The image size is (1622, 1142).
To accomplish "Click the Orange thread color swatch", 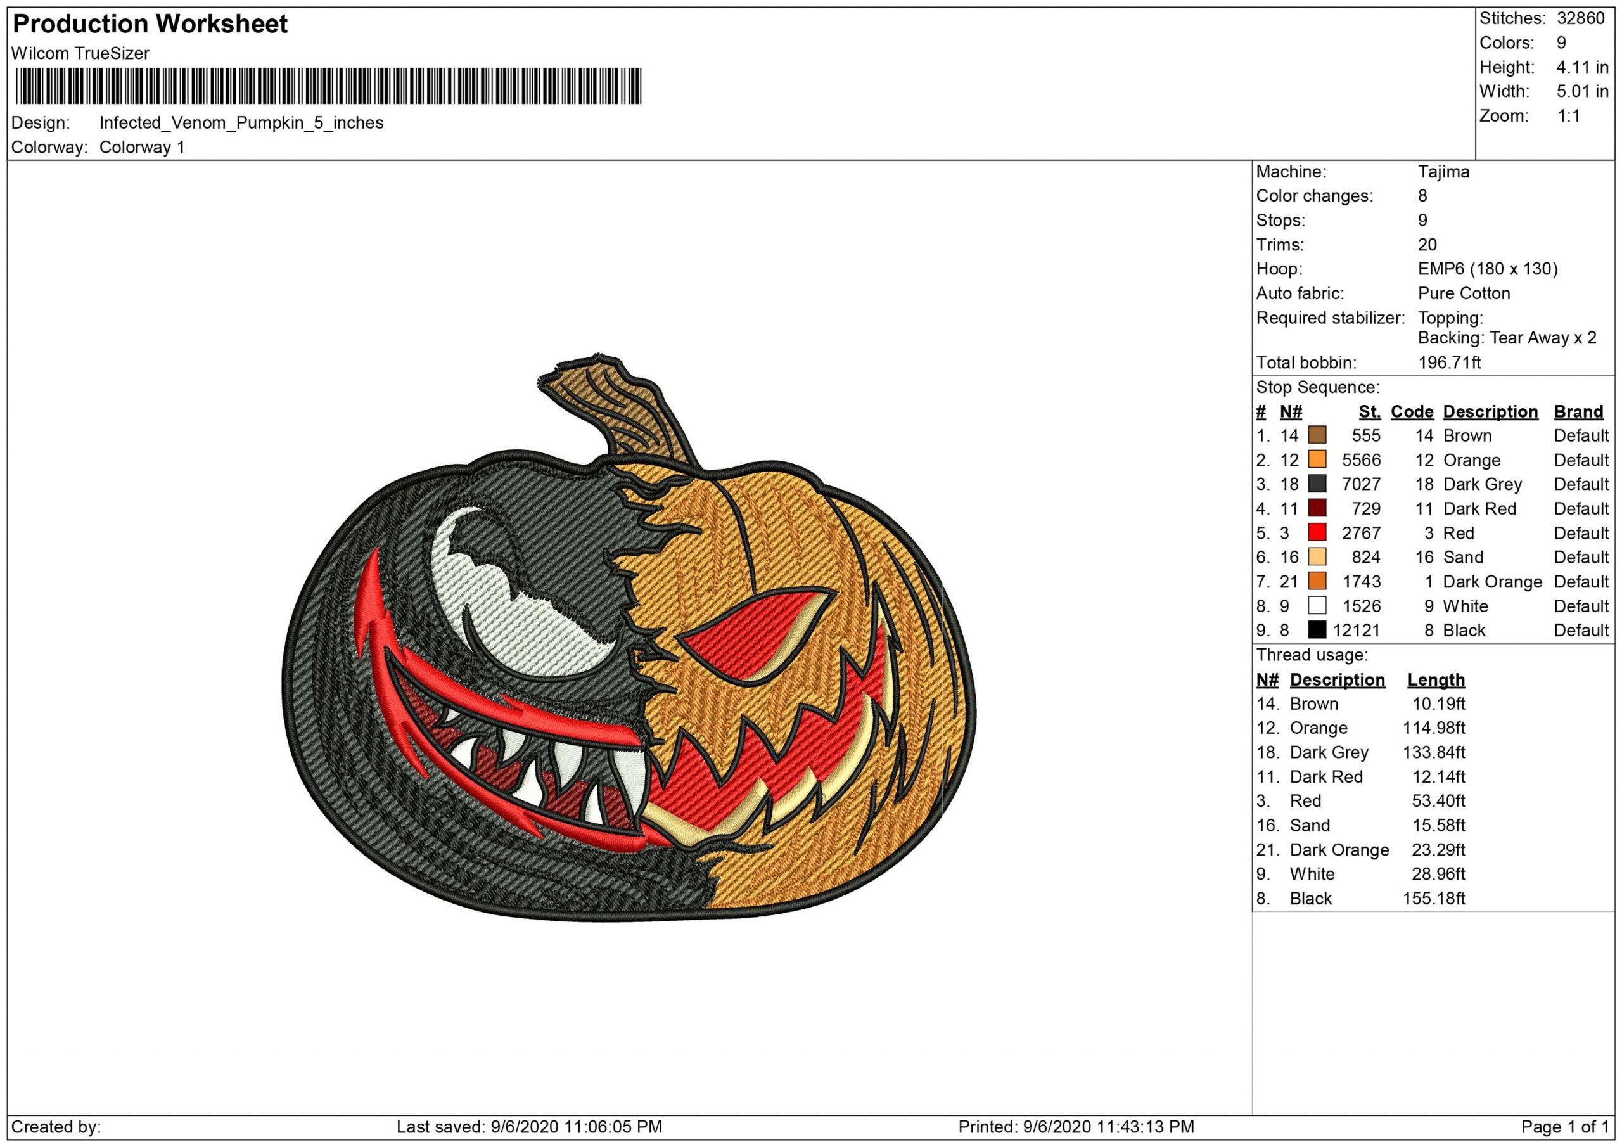I will tap(1317, 459).
